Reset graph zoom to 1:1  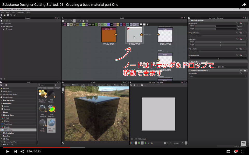tap(65, 21)
